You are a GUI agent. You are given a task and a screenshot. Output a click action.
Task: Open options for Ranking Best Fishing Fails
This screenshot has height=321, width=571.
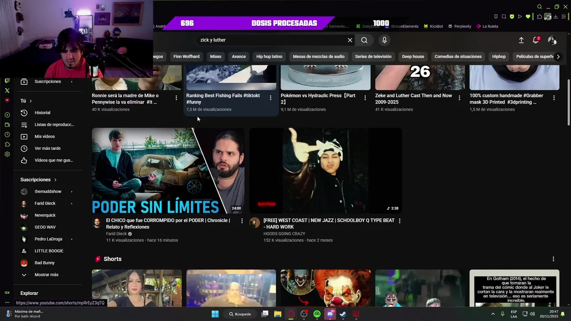pos(270,98)
